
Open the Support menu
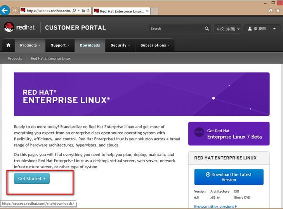[60, 45]
